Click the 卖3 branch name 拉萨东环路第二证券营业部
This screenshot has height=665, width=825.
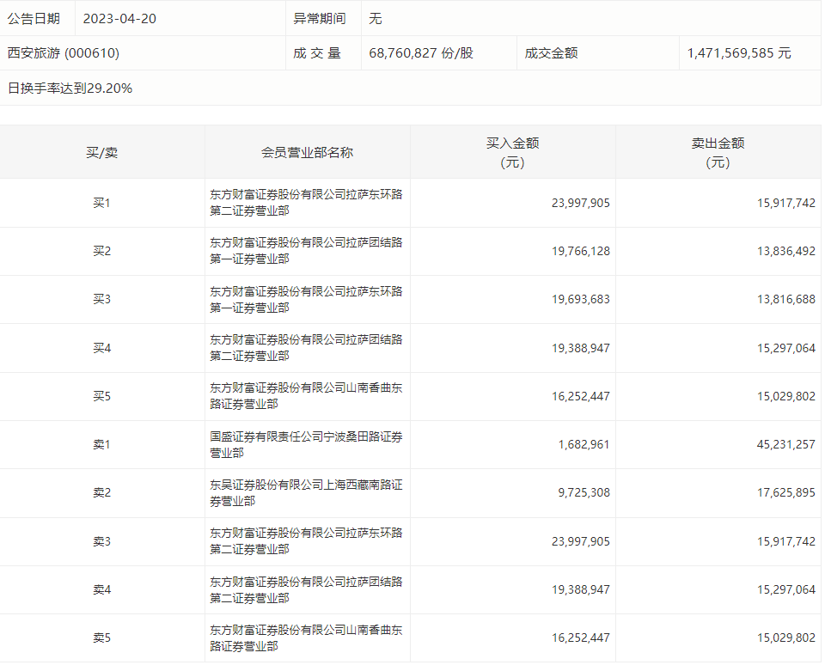pos(306,541)
